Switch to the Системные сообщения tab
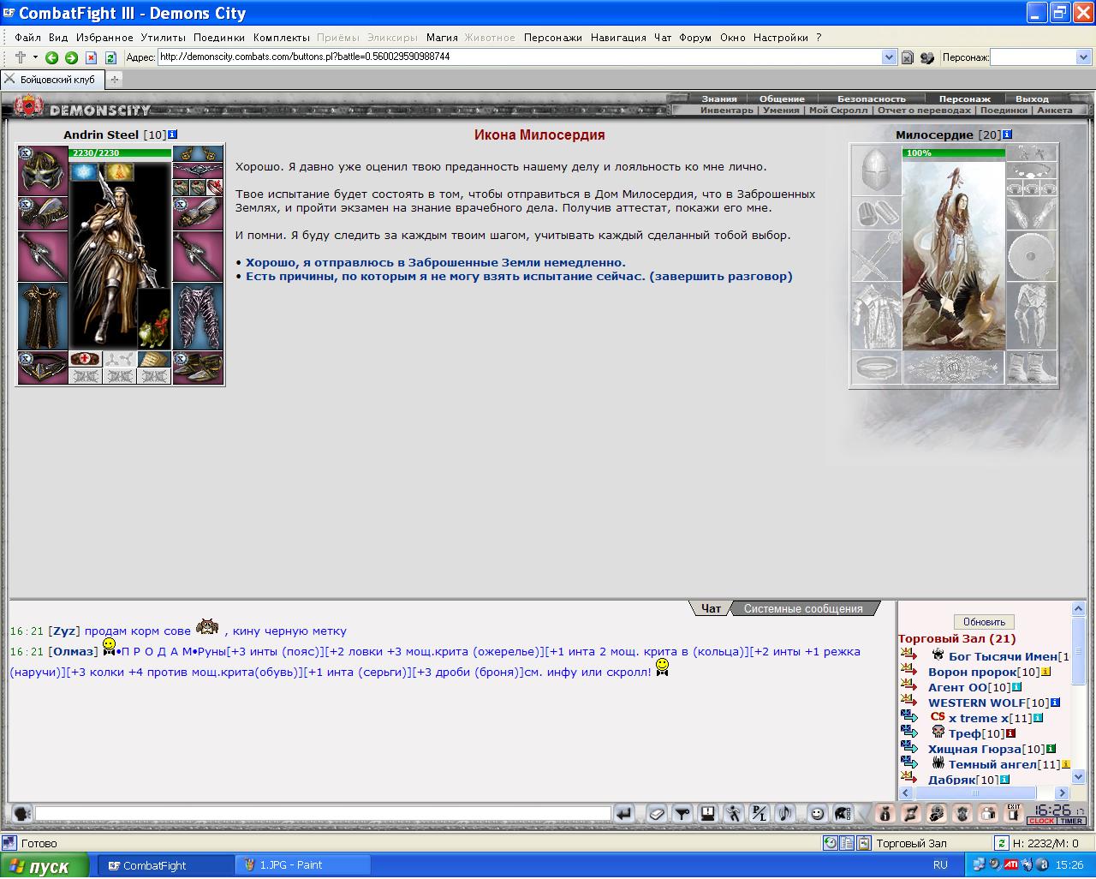 803,608
